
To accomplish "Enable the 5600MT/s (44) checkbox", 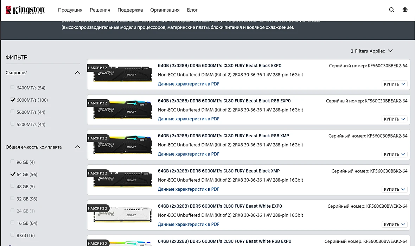I will pyautogui.click(x=12, y=112).
